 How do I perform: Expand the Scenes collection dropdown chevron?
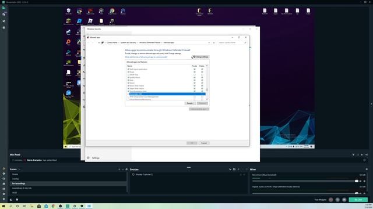pyautogui.click(x=19, y=170)
